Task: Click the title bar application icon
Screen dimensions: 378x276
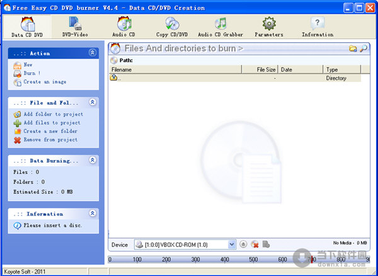Action: [7, 8]
